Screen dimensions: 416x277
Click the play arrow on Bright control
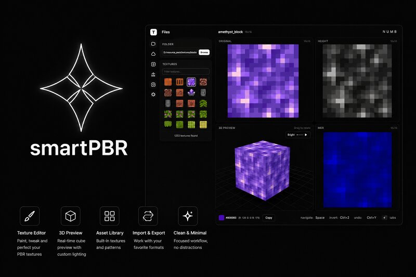pos(306,135)
